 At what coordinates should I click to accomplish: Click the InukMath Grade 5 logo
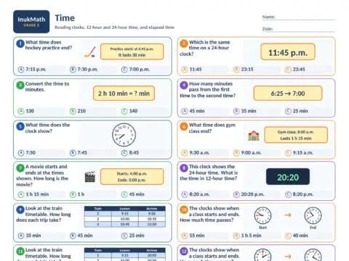[31, 22]
